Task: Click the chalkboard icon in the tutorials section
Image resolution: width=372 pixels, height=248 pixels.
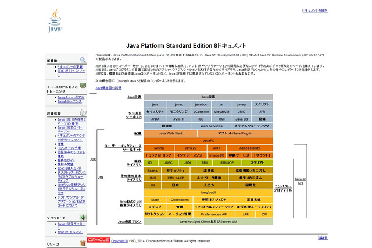Action: [83, 86]
